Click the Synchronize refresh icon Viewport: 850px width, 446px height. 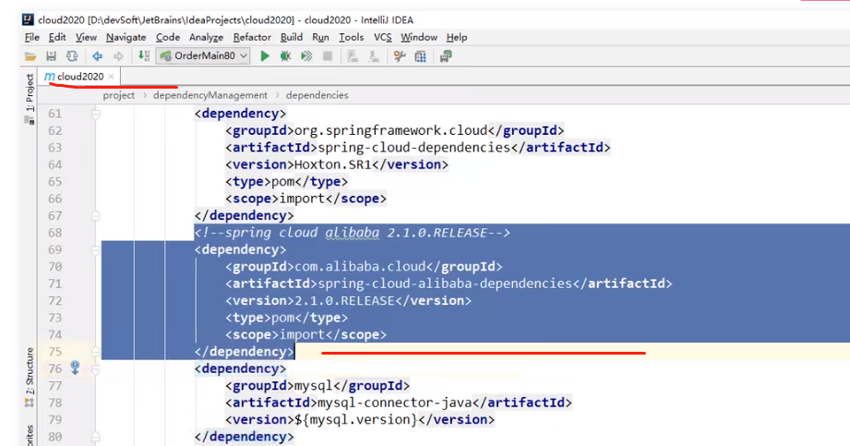click(x=72, y=56)
